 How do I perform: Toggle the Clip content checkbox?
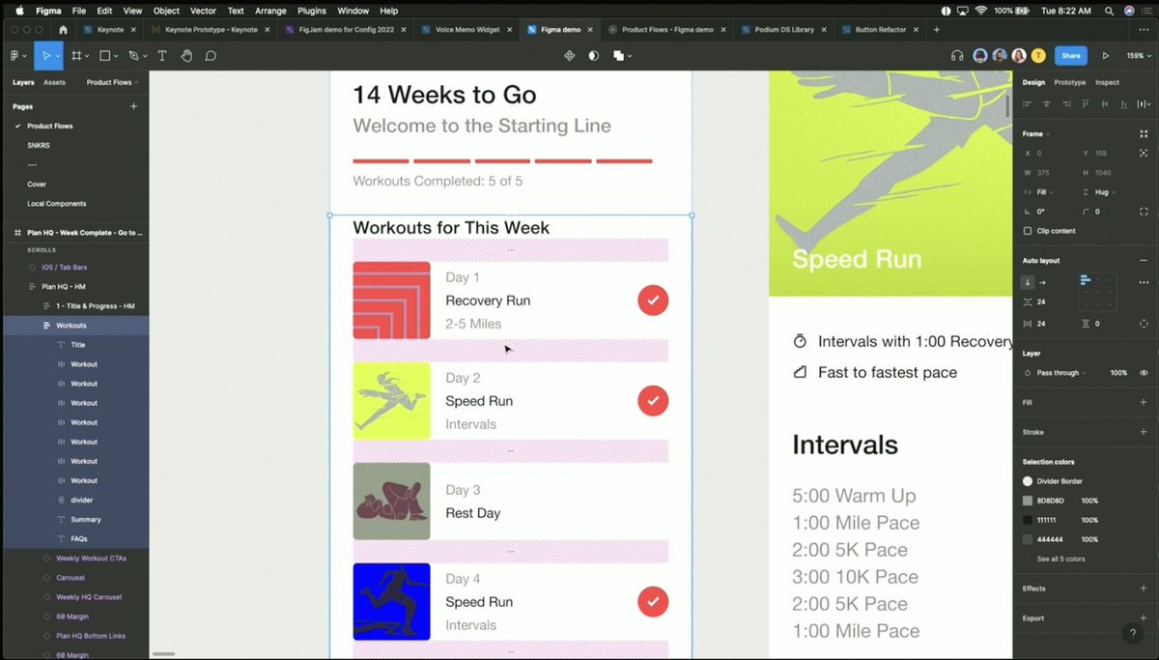click(1027, 231)
